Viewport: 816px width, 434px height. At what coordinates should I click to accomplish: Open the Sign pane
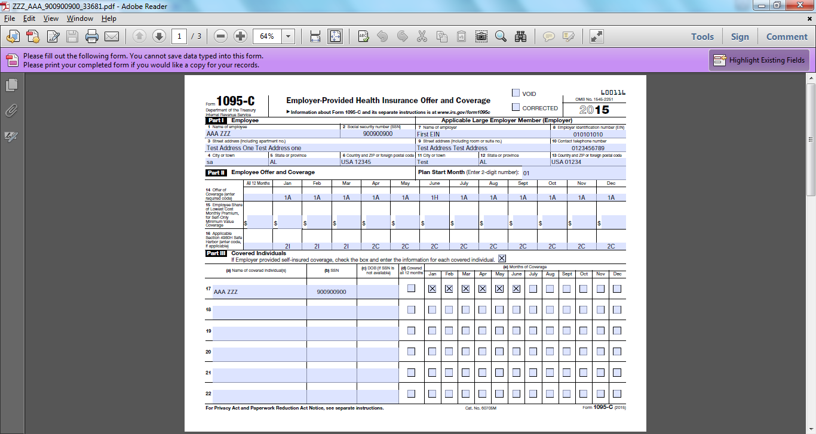[x=740, y=36]
